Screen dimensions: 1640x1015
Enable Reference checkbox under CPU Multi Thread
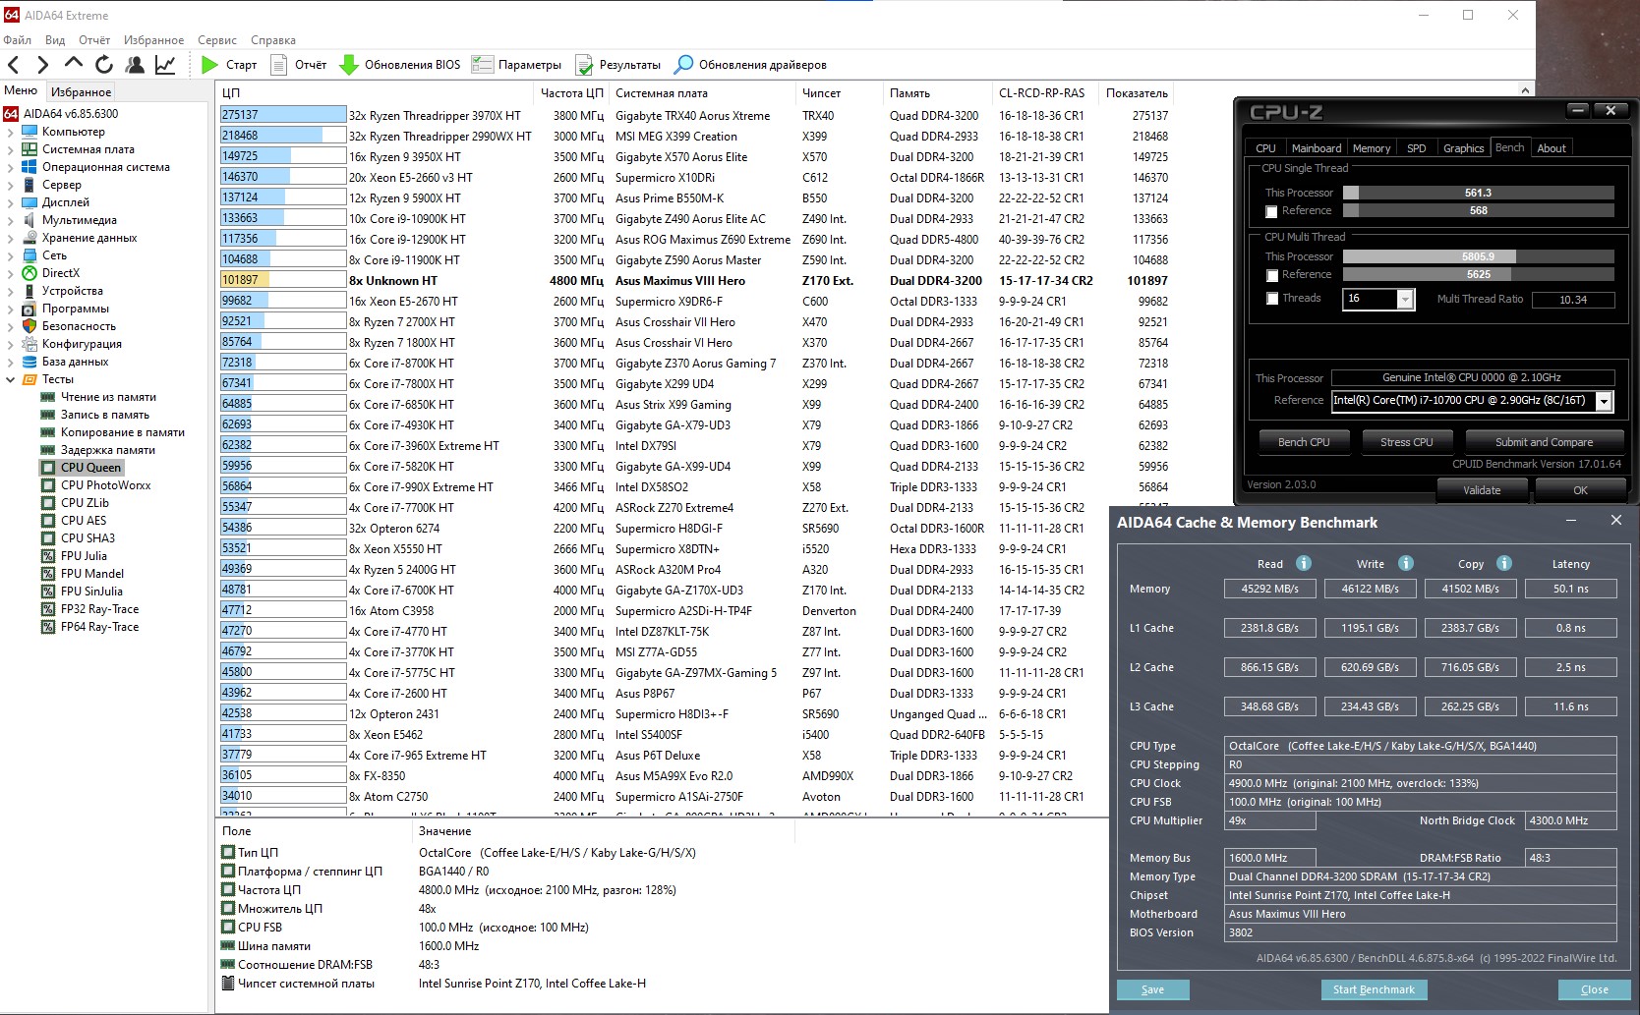coord(1271,275)
